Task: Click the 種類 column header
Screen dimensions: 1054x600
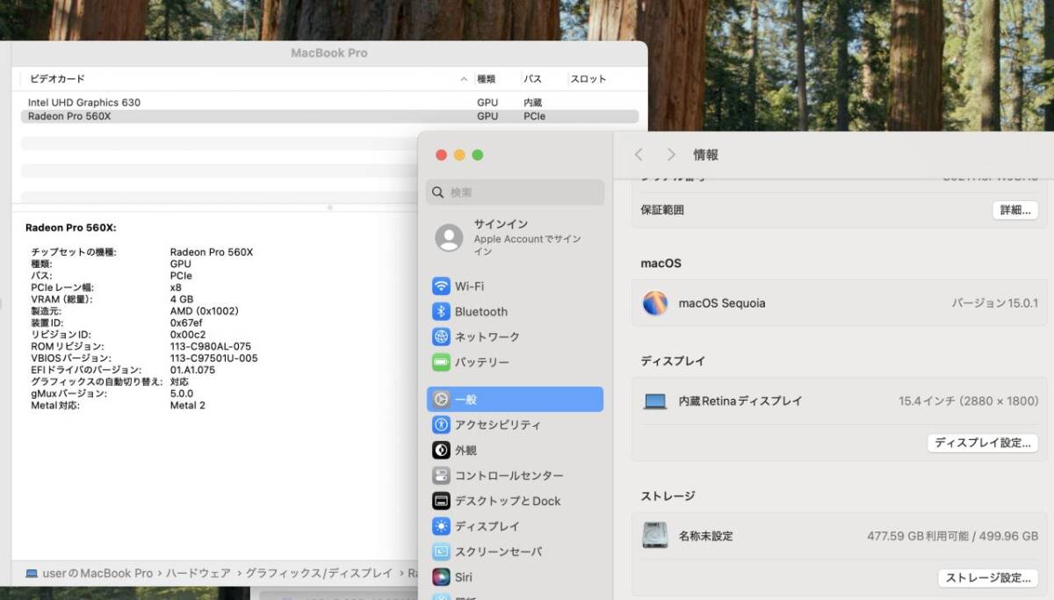Action: coord(486,79)
